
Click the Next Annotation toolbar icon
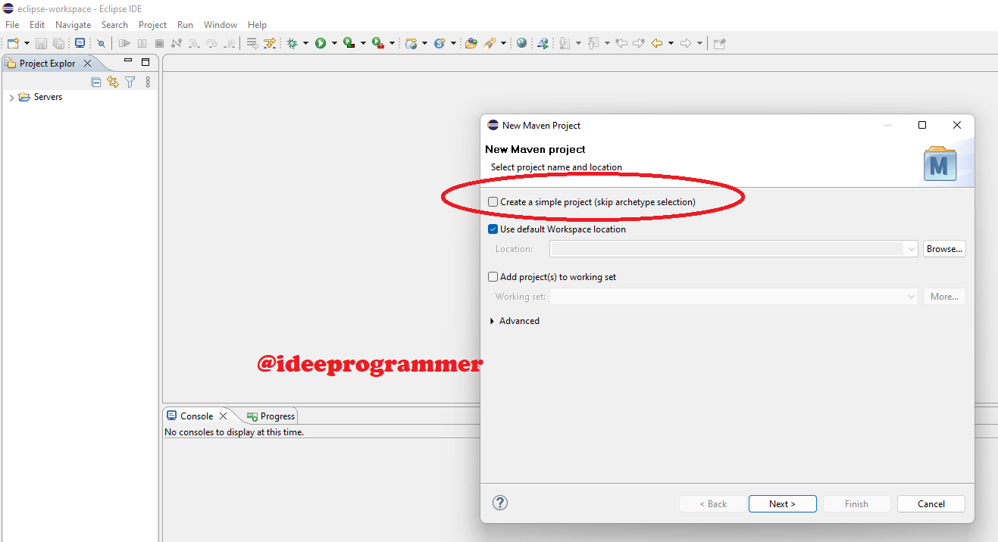pos(565,43)
